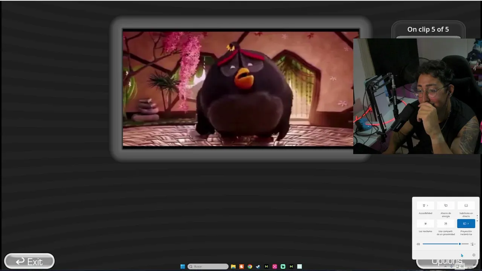Screen dimensions: 482x271
Task: Launch Google Chrome from the taskbar
Action: 250,266
